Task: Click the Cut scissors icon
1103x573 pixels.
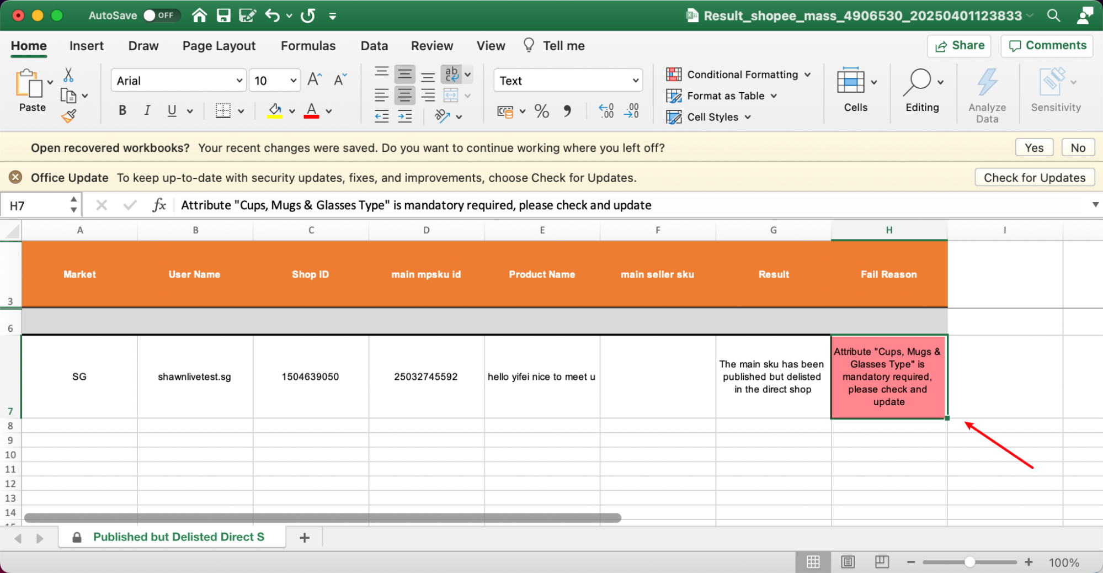Action: pyautogui.click(x=68, y=75)
